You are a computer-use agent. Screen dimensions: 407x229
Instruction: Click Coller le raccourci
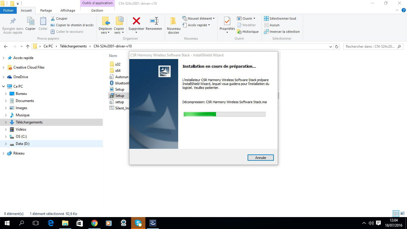67,32
